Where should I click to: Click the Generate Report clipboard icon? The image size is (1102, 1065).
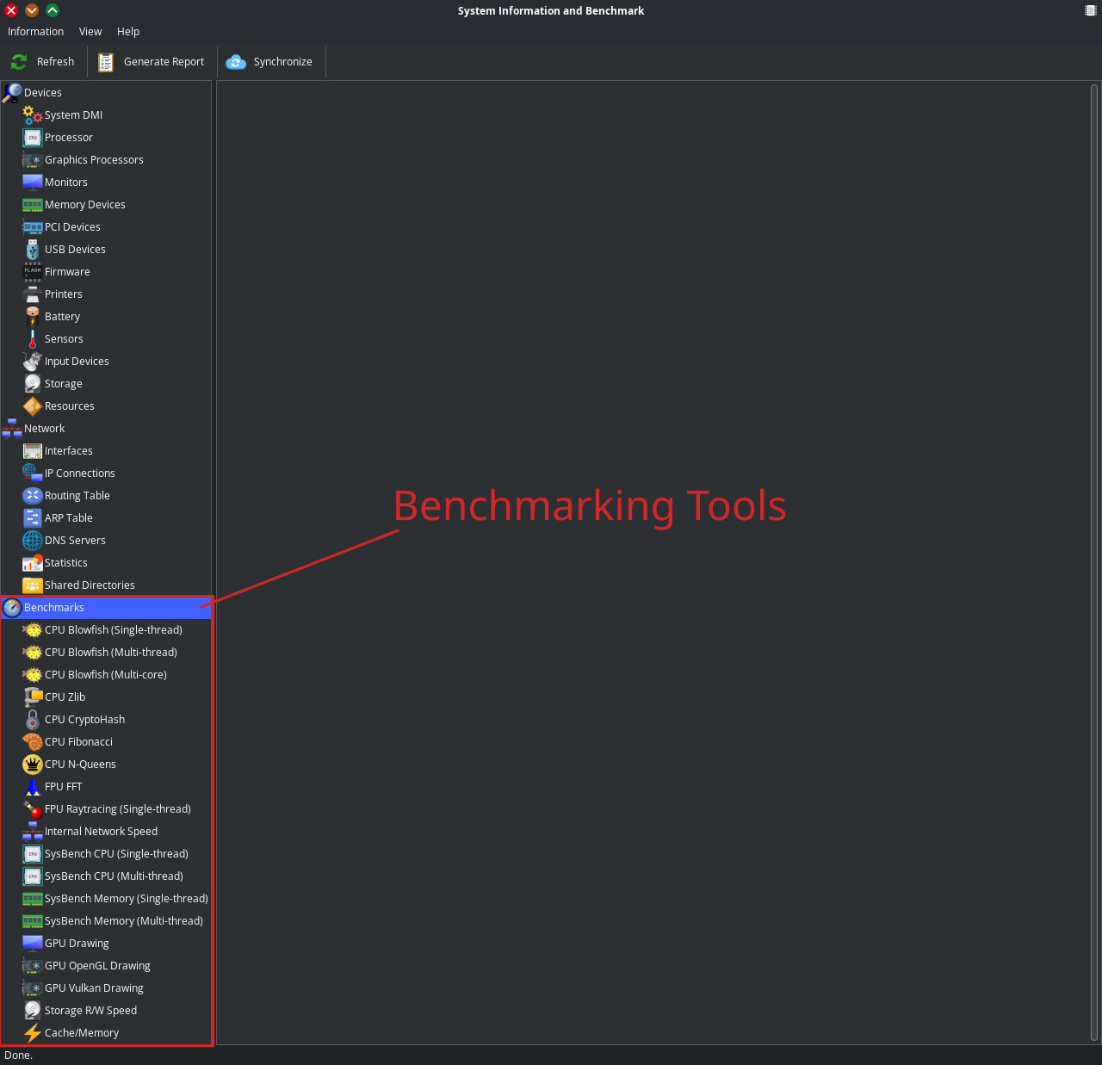(x=106, y=62)
